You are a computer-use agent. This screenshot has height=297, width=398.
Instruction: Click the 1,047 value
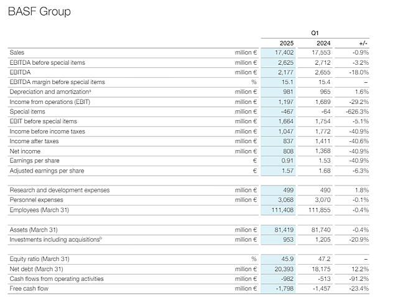[x=286, y=131]
